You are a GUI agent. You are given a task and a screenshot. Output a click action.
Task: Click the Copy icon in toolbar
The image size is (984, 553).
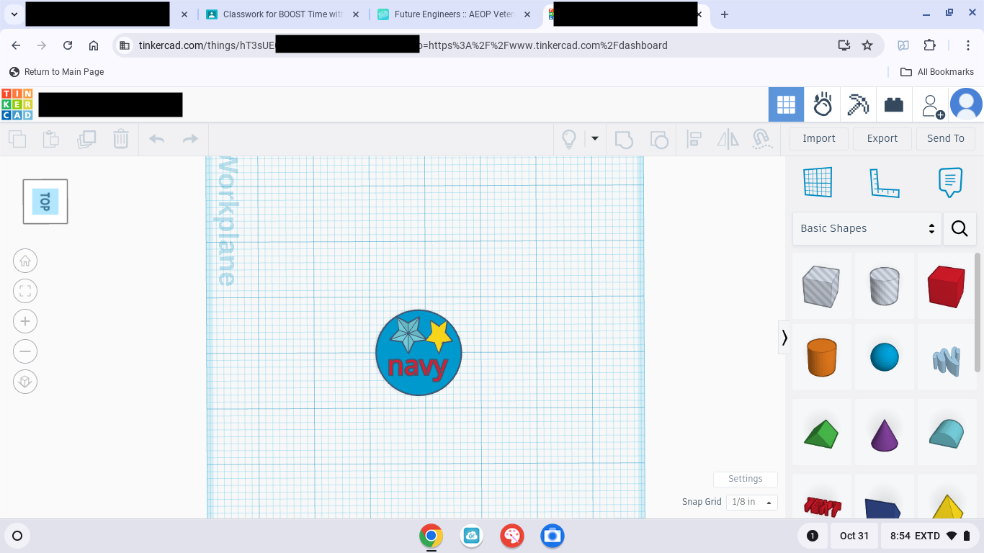click(x=17, y=139)
